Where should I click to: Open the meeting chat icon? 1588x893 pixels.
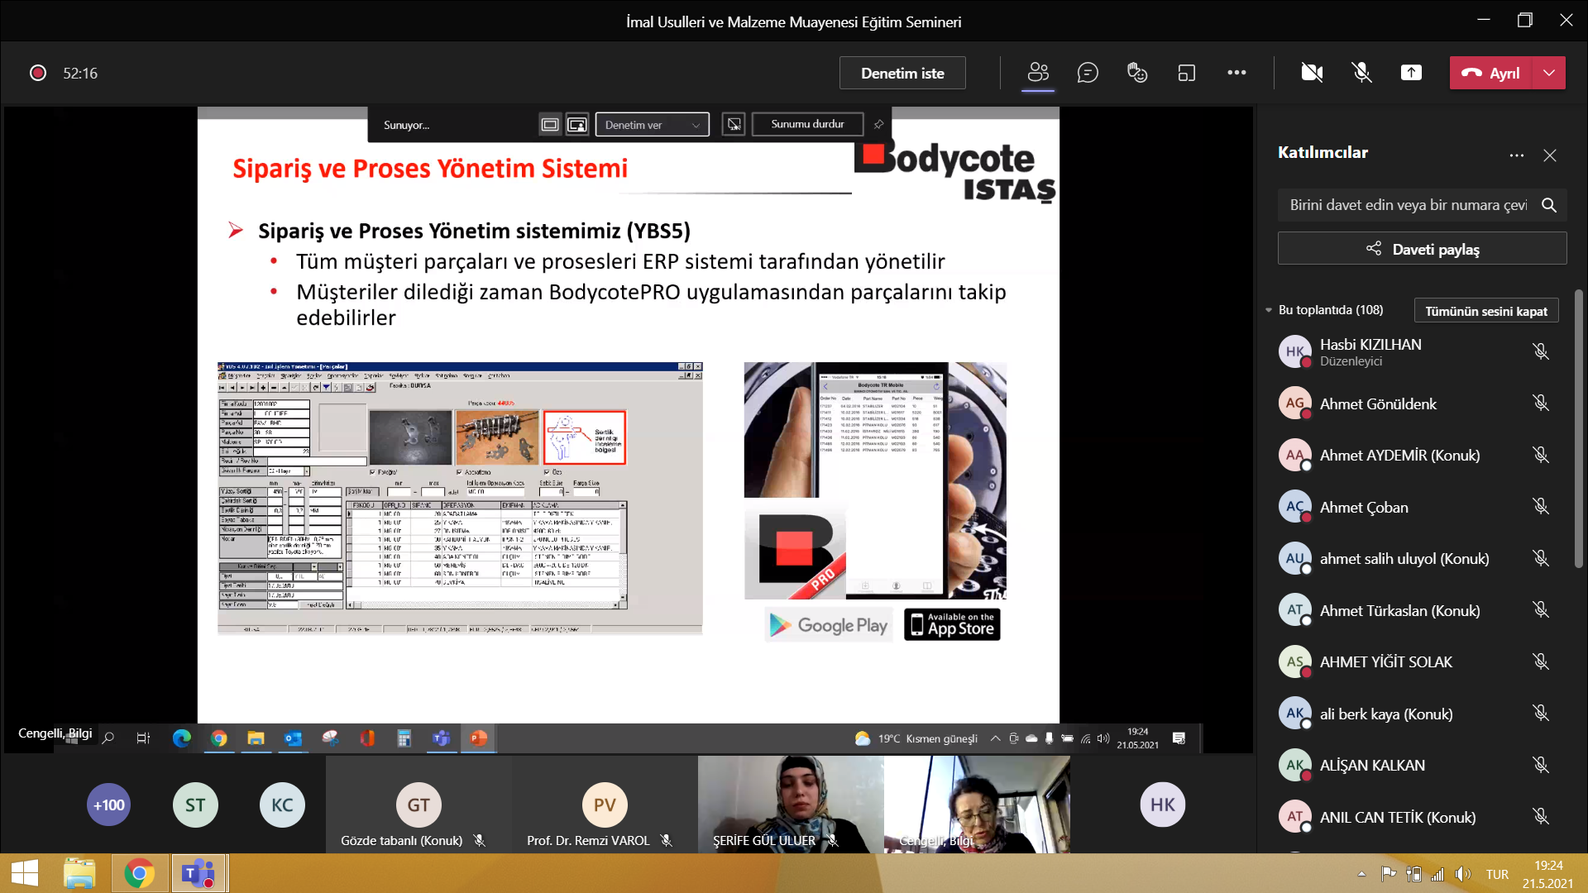point(1088,73)
